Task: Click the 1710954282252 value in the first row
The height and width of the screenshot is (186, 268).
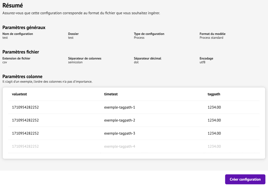Action: click(25, 107)
